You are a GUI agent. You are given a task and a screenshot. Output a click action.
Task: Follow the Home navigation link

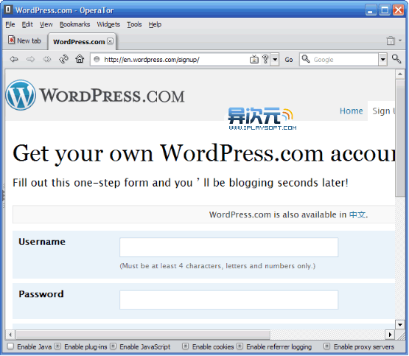[351, 111]
